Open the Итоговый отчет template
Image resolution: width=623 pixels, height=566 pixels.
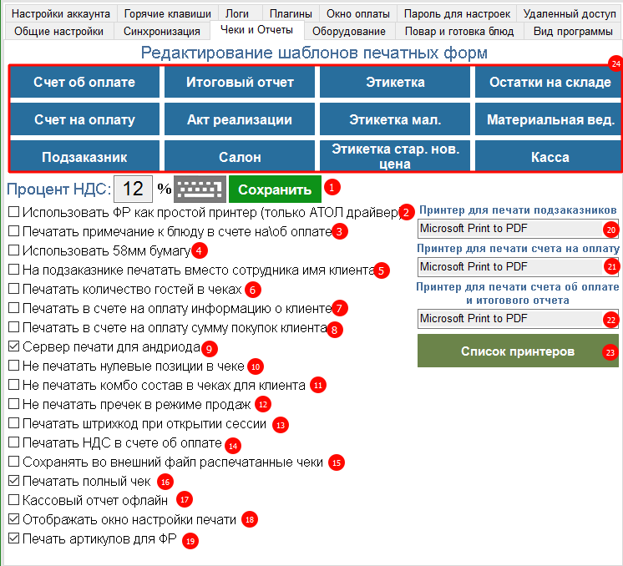(x=240, y=83)
